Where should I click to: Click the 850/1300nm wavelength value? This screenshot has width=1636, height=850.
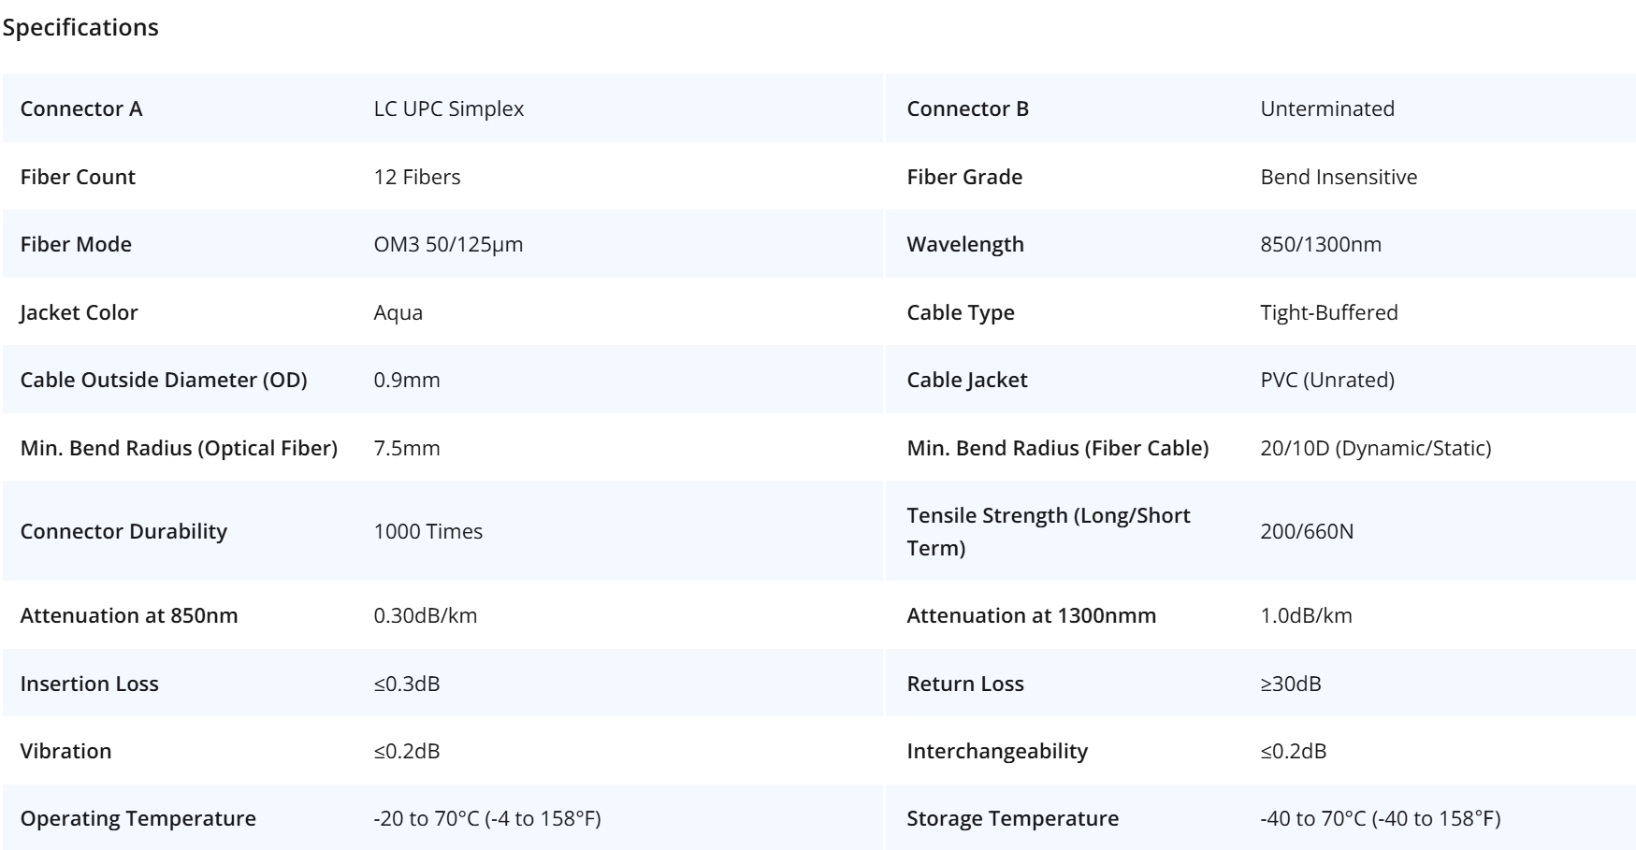pos(1321,244)
